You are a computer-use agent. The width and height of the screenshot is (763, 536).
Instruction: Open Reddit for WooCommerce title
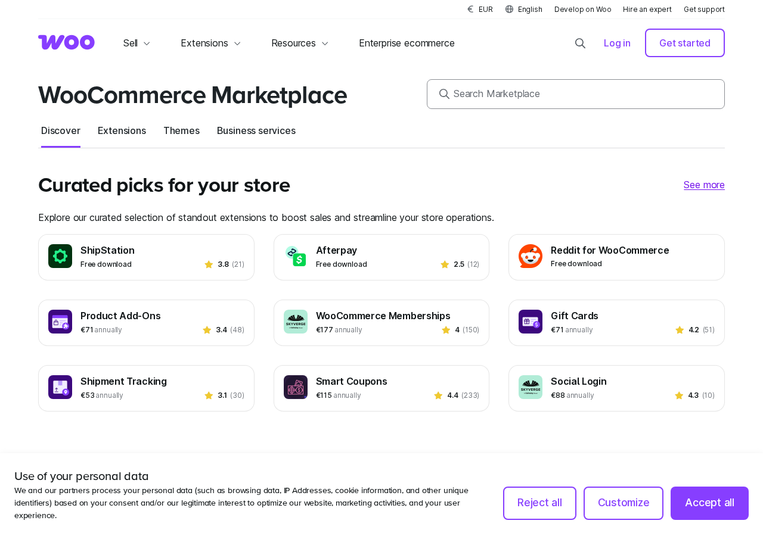pos(610,250)
